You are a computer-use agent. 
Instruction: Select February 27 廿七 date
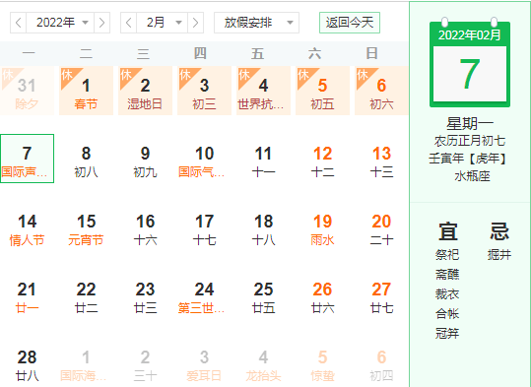pos(381,294)
